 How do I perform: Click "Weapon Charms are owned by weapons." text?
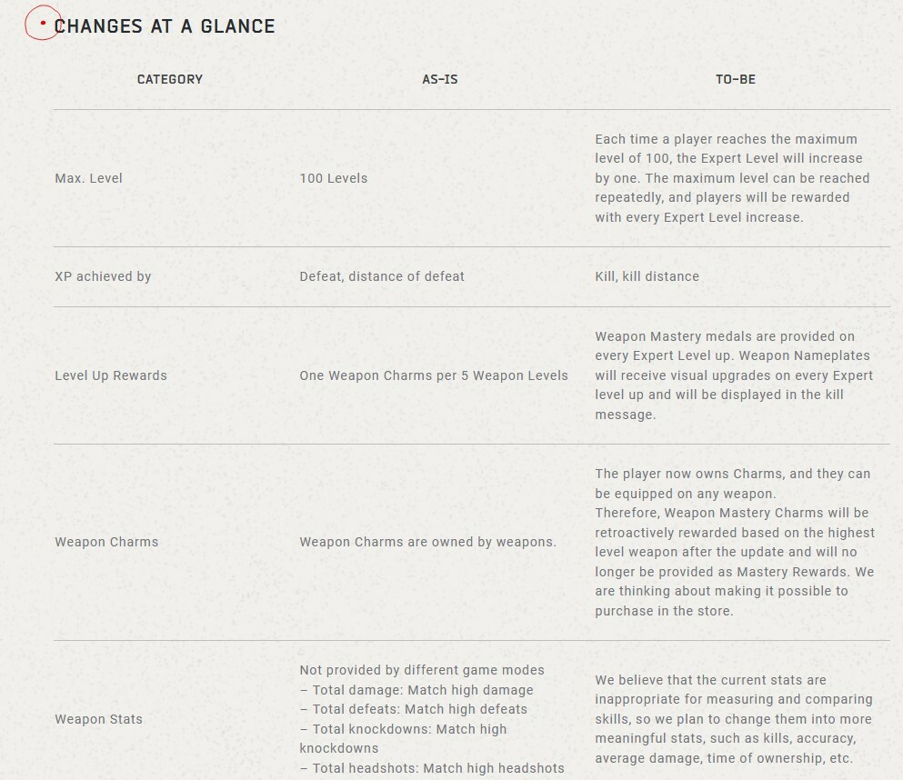tap(427, 542)
